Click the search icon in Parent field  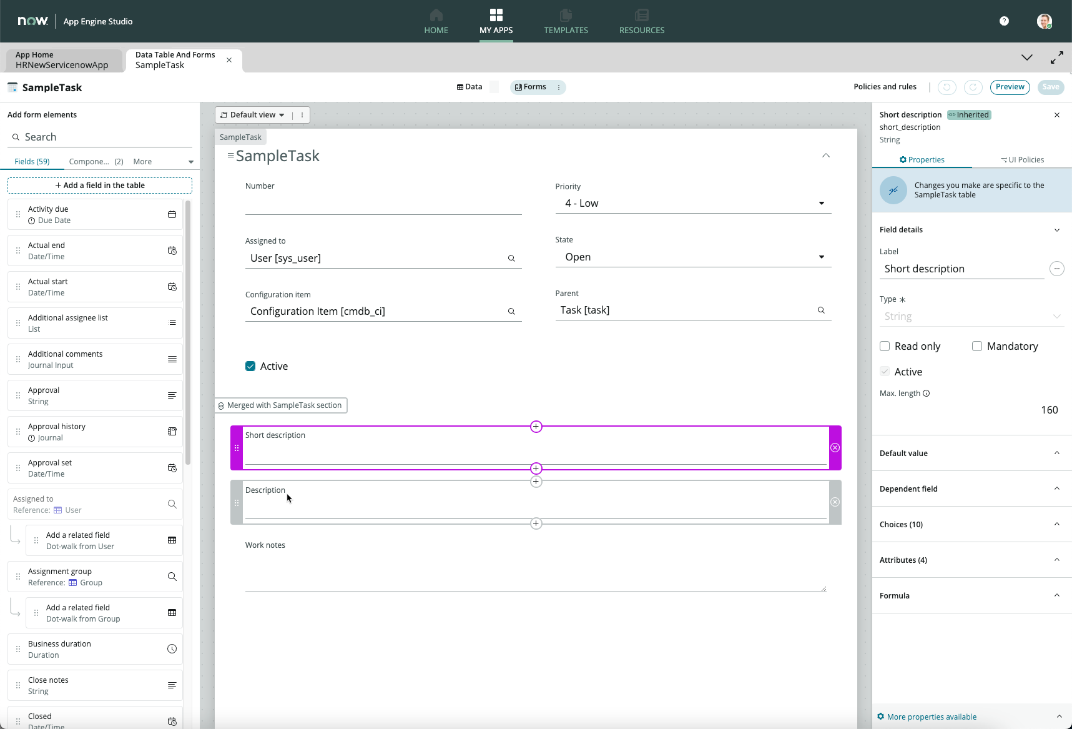point(821,310)
